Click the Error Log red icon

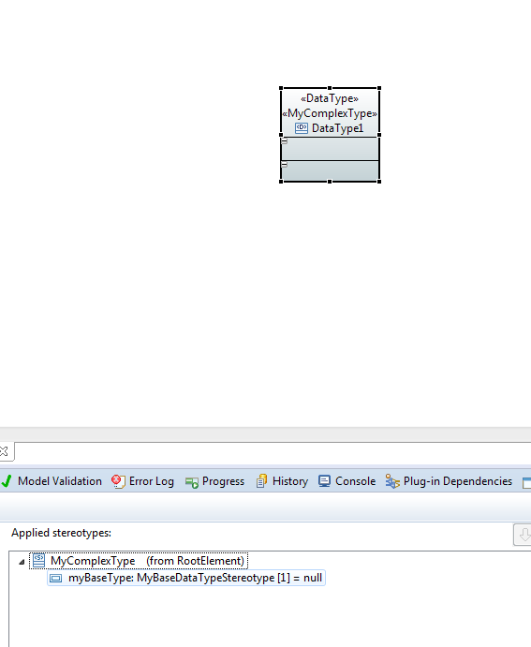coord(118,481)
